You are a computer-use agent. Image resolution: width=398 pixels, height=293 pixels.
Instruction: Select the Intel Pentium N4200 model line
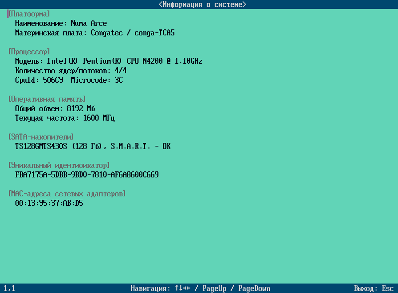tap(109, 61)
